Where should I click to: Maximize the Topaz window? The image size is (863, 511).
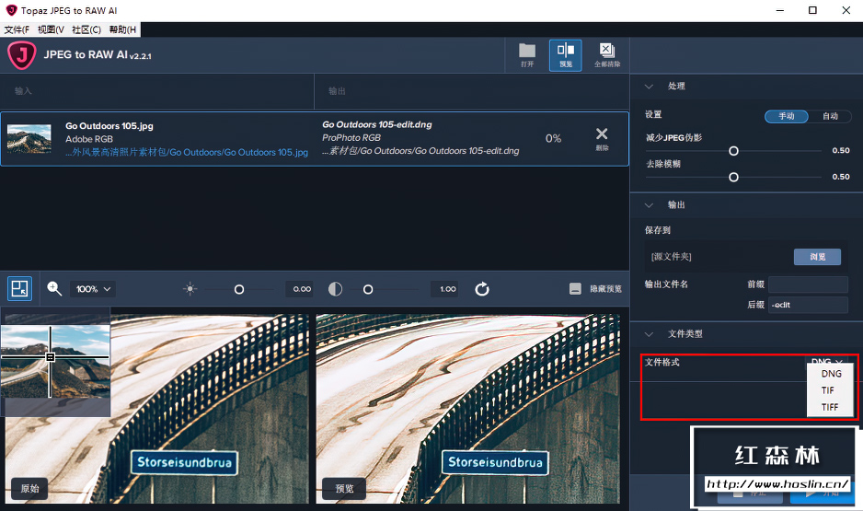(812, 10)
